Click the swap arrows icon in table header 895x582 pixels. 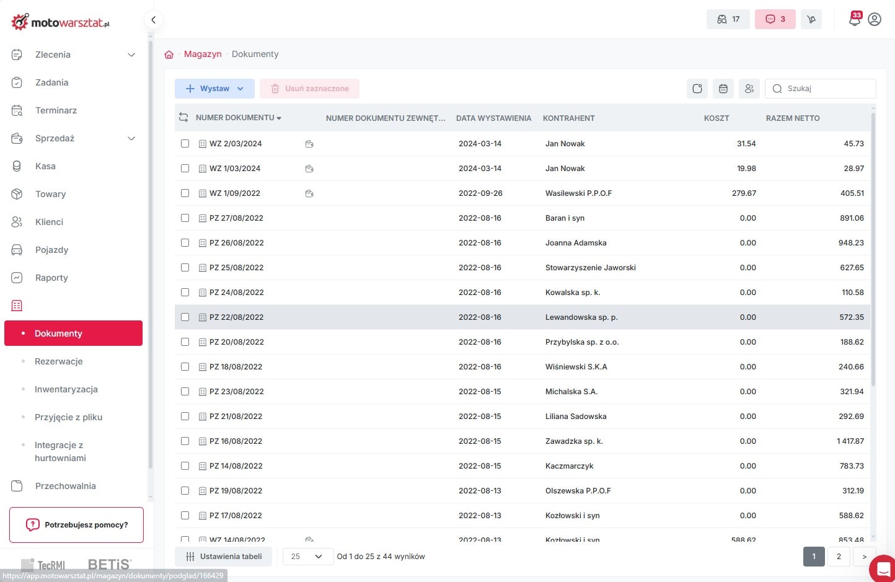(183, 118)
